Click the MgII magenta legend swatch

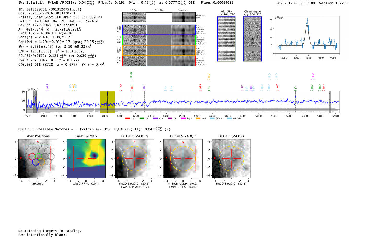pos(183,118)
